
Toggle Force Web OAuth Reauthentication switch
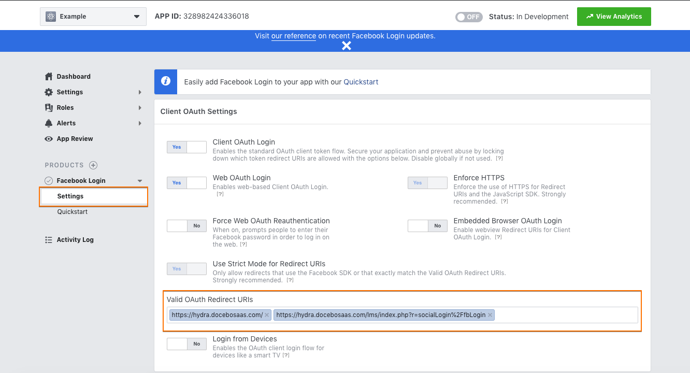pos(186,226)
